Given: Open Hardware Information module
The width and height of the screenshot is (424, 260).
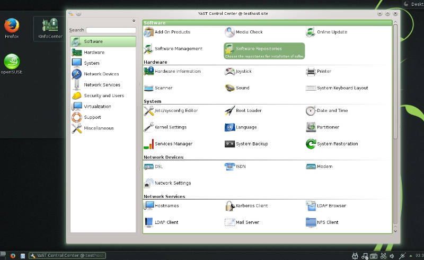Looking at the screenshot, I should [172, 71].
